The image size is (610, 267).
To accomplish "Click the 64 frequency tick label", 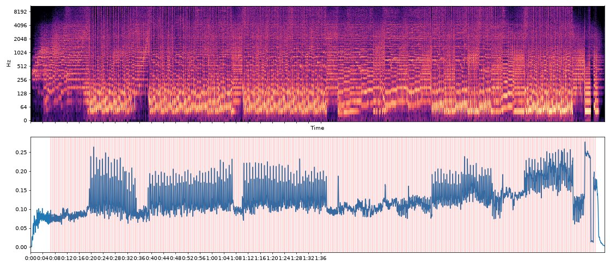I will pyautogui.click(x=23, y=107).
